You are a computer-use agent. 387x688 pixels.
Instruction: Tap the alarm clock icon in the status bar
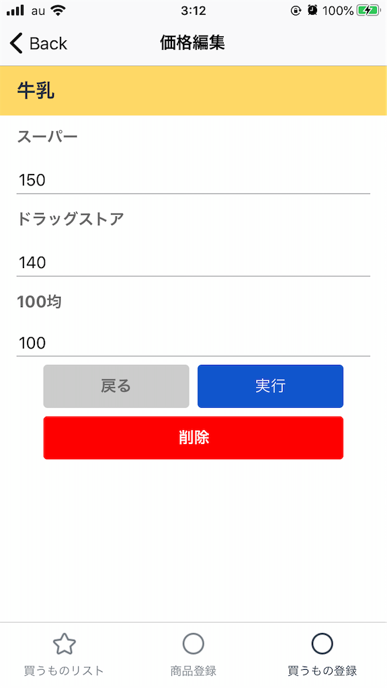[x=310, y=10]
